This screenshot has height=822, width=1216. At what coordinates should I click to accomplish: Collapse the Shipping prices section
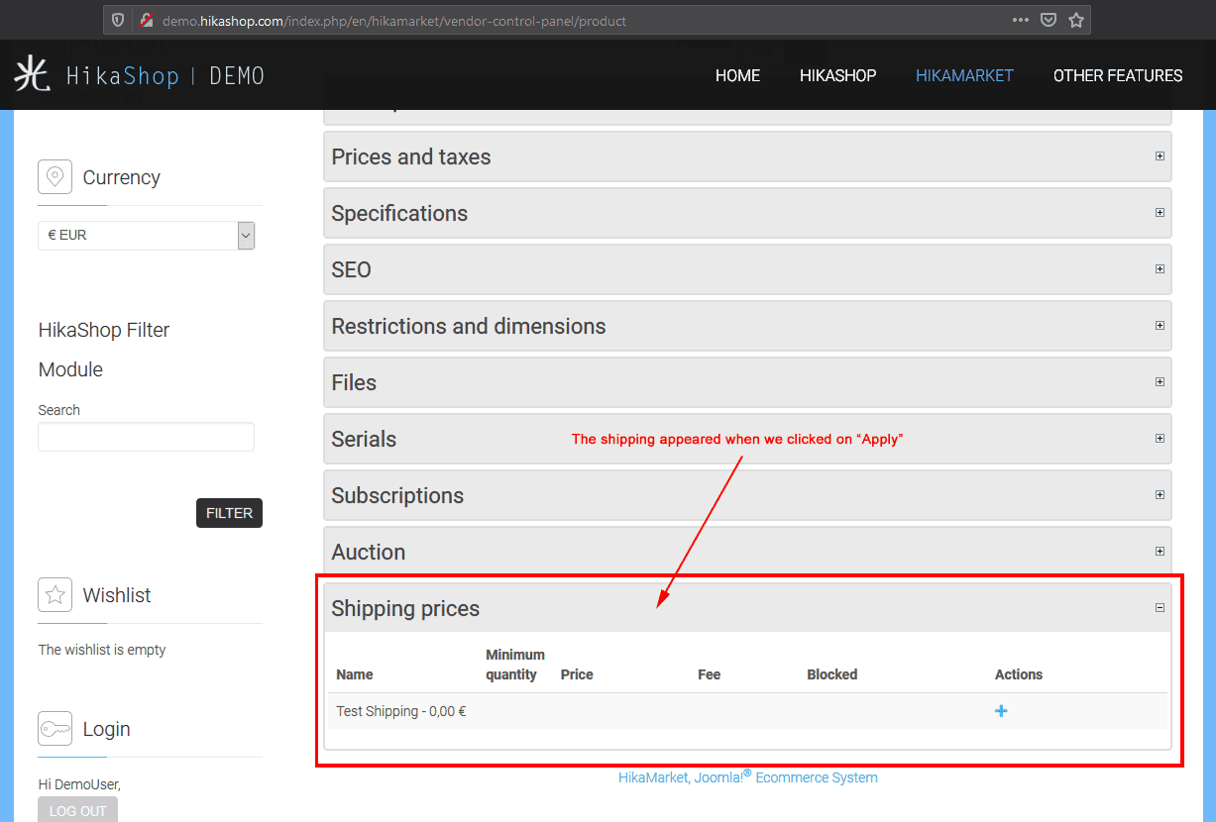tap(1160, 608)
